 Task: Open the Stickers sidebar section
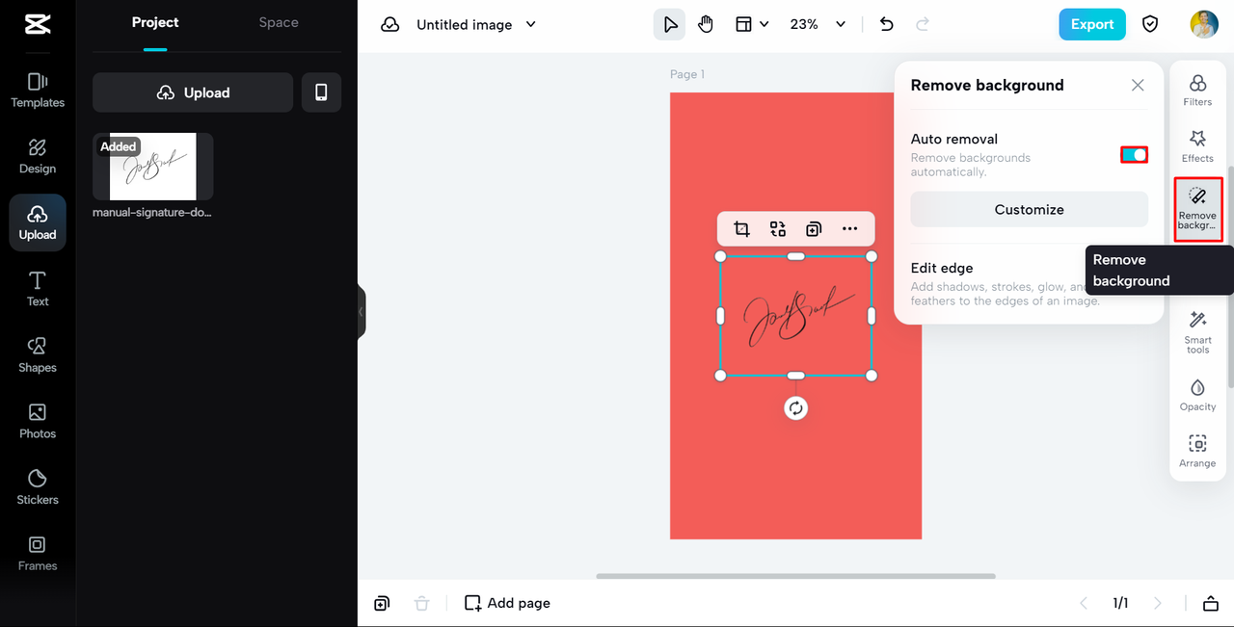click(38, 487)
